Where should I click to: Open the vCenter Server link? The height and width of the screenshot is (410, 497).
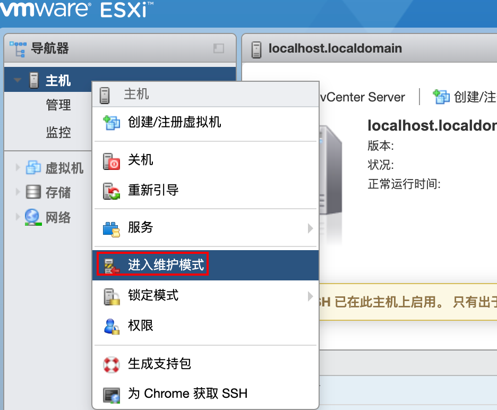[x=363, y=97]
